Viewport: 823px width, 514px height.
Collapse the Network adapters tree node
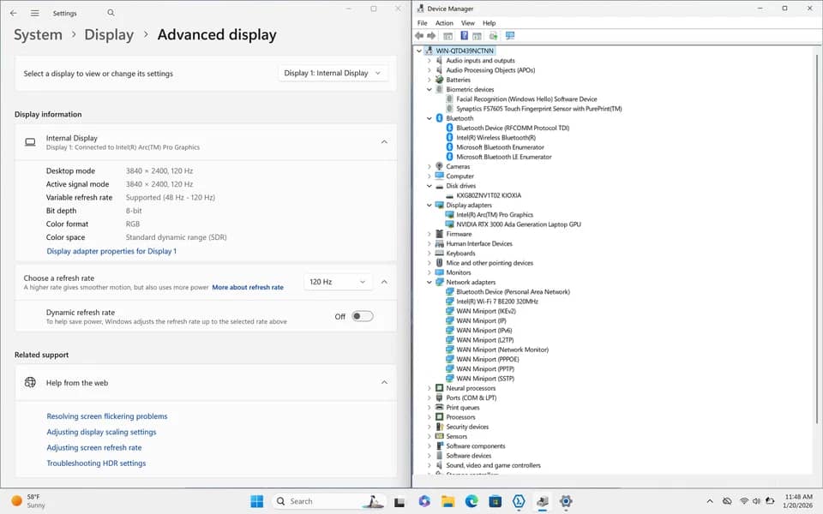pyautogui.click(x=430, y=282)
